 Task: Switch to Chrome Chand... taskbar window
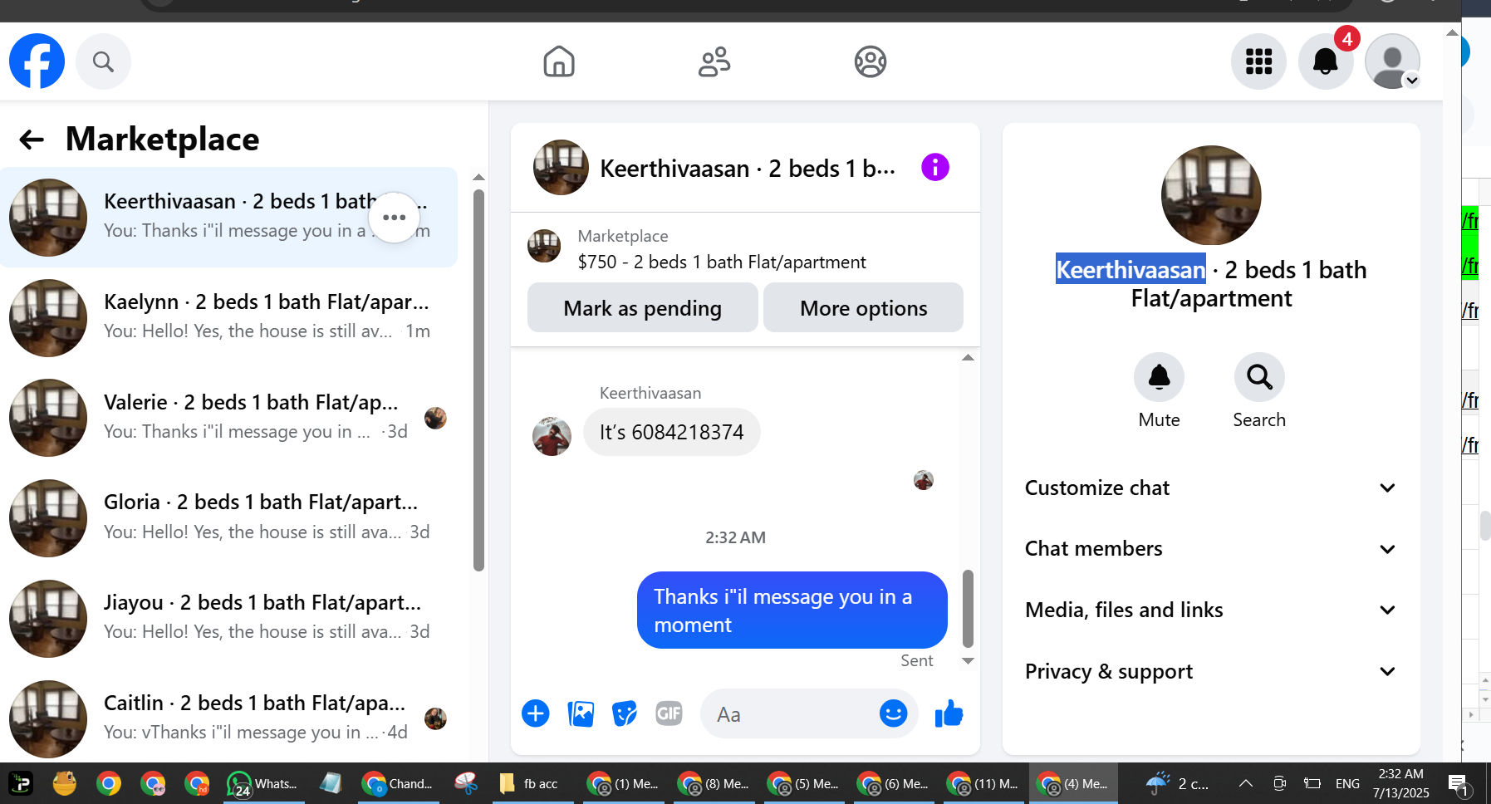click(399, 783)
